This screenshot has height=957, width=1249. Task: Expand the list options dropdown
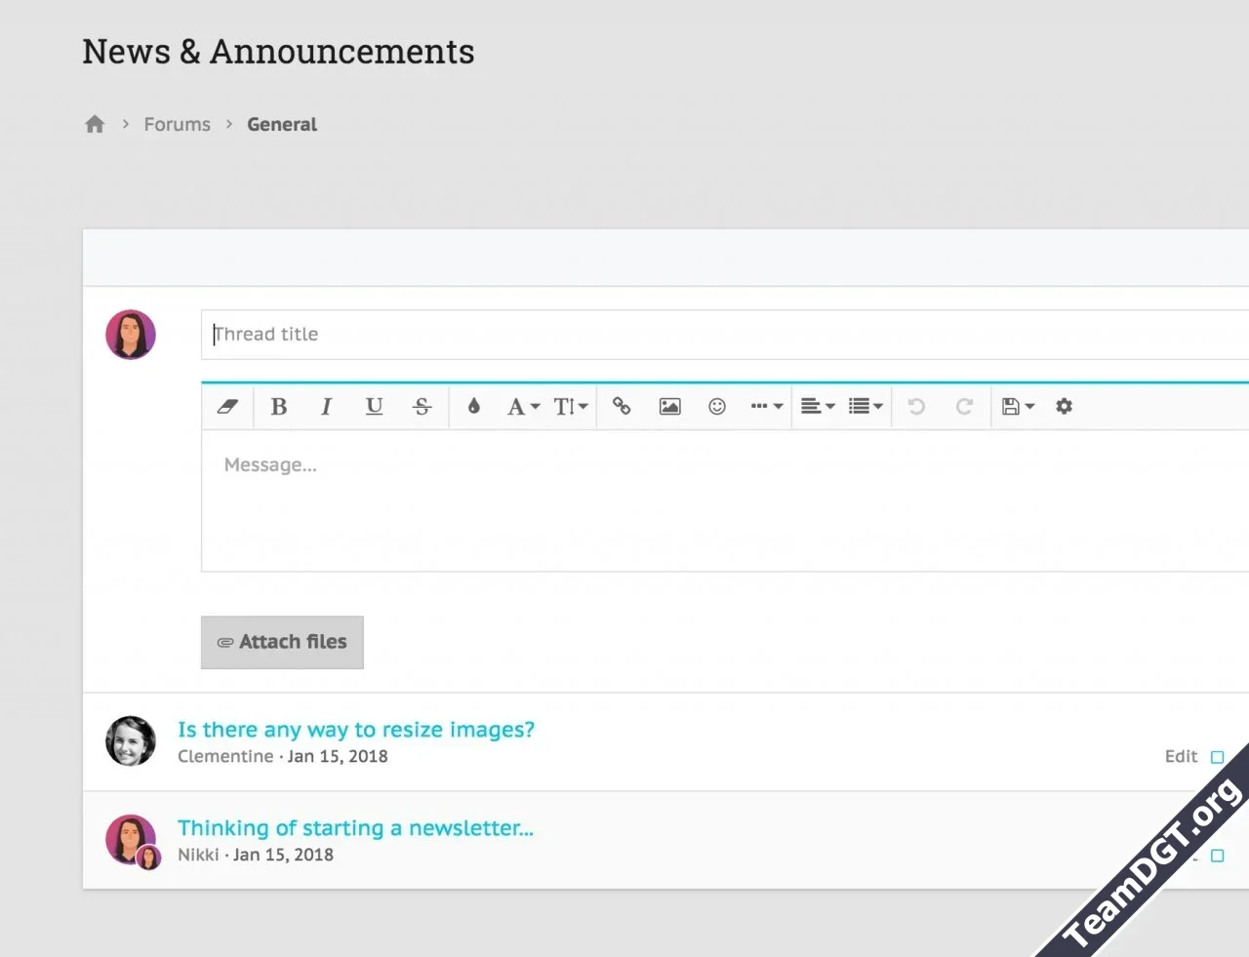[x=866, y=407]
